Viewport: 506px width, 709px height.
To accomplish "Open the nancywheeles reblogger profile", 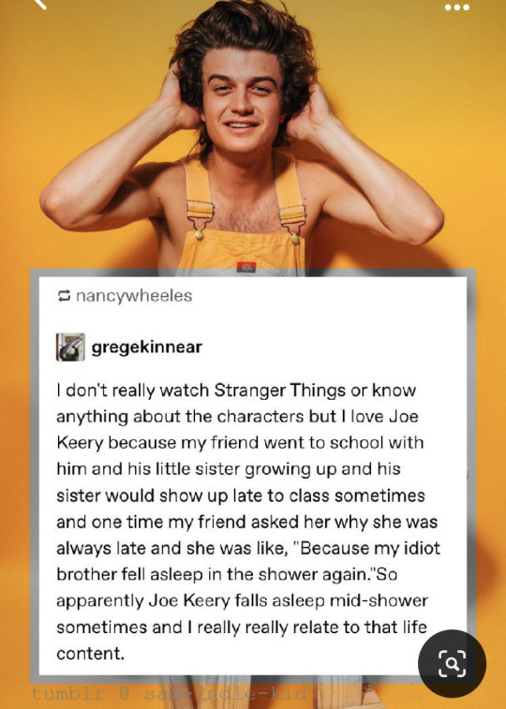I will pos(134,296).
